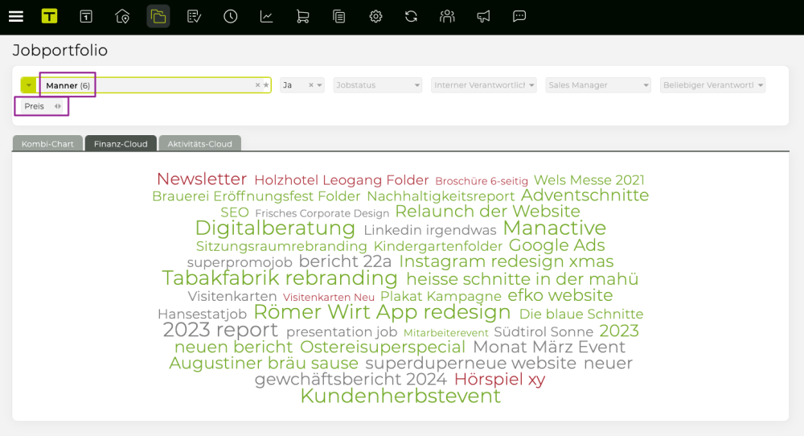Open the Interner Verantwortlicher dropdown
The height and width of the screenshot is (436, 804).
click(483, 85)
